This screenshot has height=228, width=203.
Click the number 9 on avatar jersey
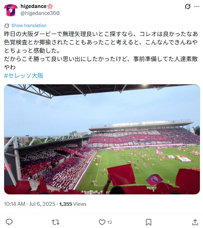point(11,11)
